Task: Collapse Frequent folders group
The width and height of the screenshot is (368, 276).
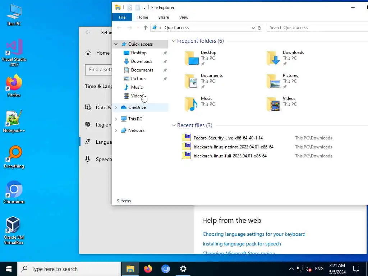Action: (x=174, y=41)
